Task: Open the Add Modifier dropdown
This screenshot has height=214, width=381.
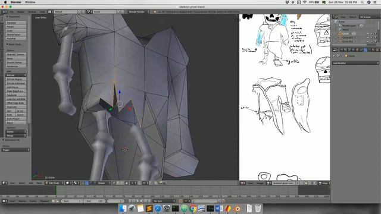Action: tap(355, 63)
